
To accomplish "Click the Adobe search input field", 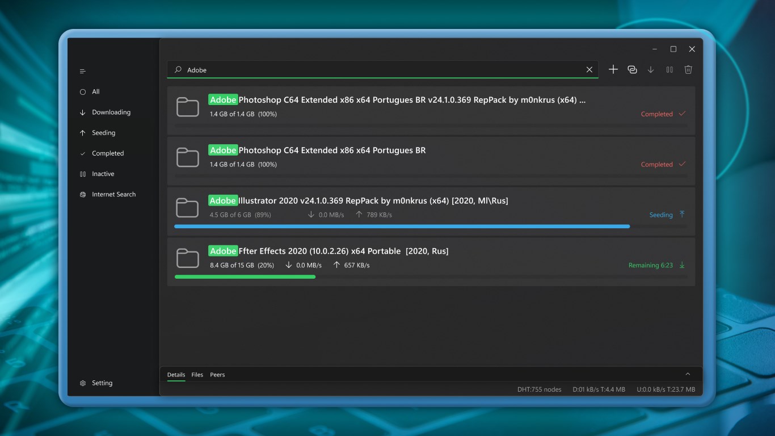I will 382,69.
